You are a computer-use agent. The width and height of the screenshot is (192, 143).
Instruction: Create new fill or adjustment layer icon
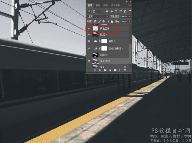(x=110, y=70)
